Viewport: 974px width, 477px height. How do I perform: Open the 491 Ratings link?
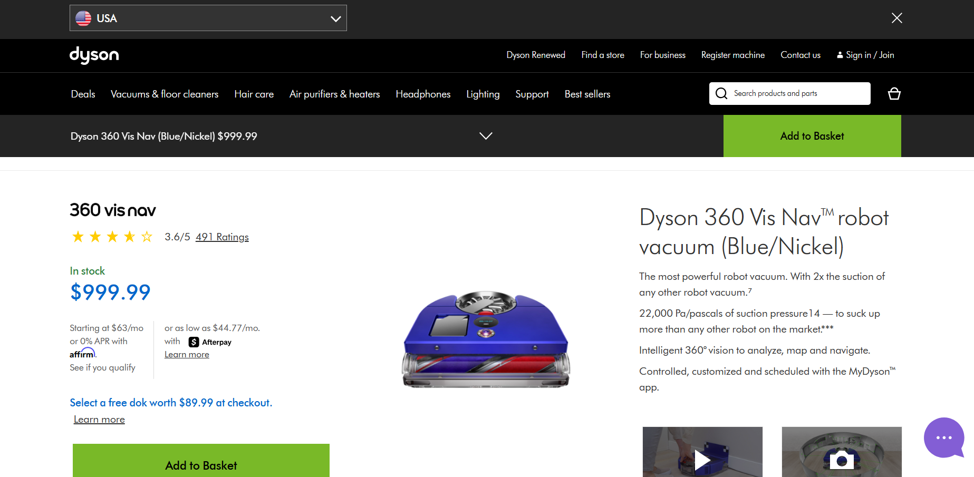pyautogui.click(x=222, y=237)
